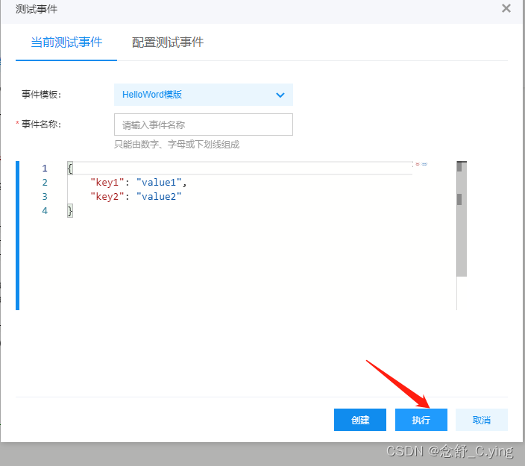The width and height of the screenshot is (525, 466).
Task: Click the chevron arrow of the template dropdown
Action: [280, 95]
